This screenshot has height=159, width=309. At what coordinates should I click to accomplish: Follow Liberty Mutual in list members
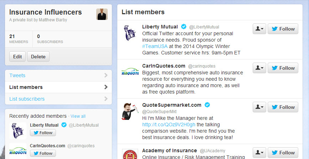[x=283, y=29]
